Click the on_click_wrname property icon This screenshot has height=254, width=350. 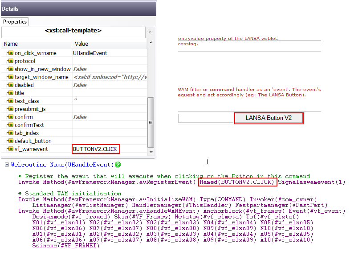tap(10, 53)
